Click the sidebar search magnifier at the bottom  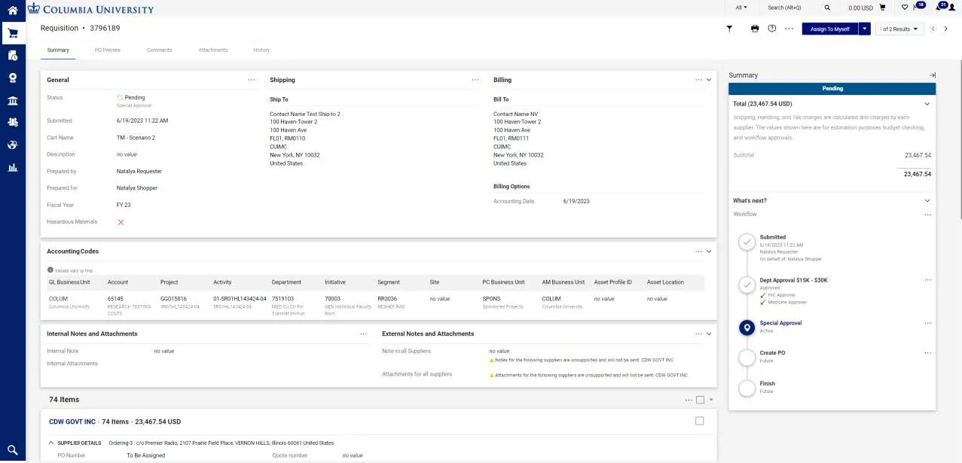tap(12, 449)
